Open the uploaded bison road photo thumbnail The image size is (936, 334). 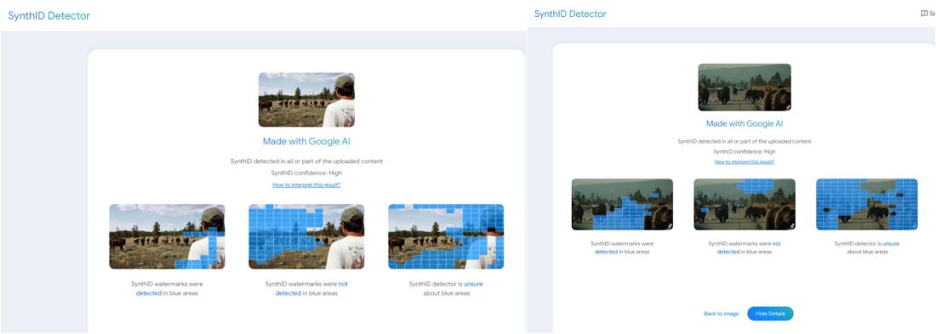pos(745,87)
